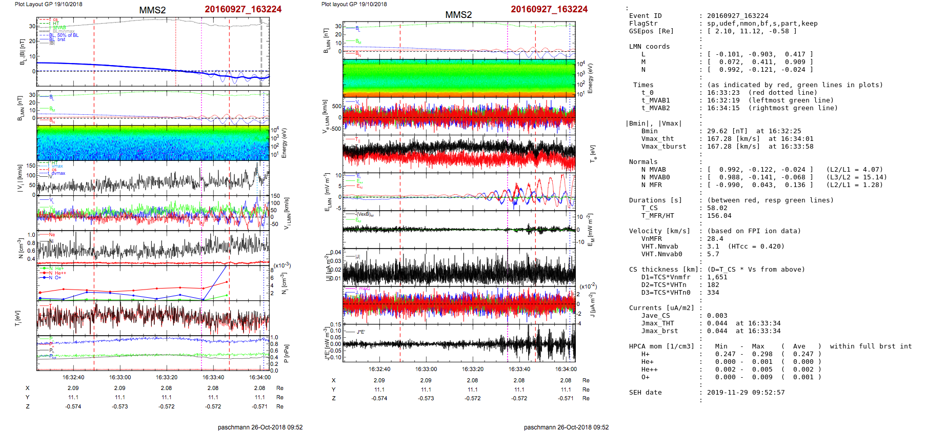This screenshot has height=431, width=925.
Task: Click the blue N O+ legend entry
Action: click(x=54, y=278)
